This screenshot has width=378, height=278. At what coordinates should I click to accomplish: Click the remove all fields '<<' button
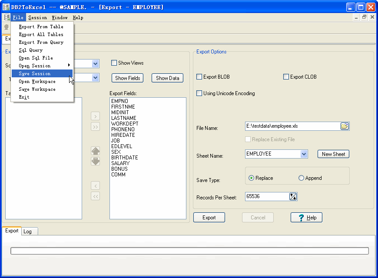pos(96,196)
